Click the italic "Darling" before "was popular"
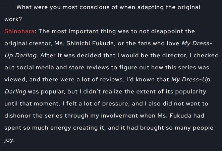The image size is (222, 151). (15, 91)
